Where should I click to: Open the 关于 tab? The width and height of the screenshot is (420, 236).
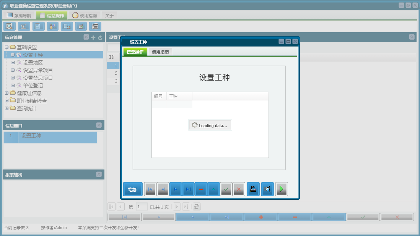click(x=109, y=16)
